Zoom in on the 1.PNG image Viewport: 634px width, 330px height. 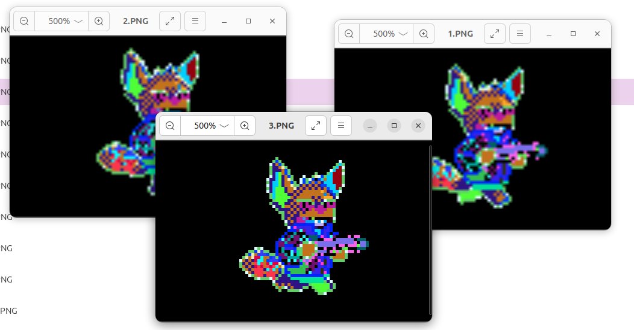click(423, 34)
